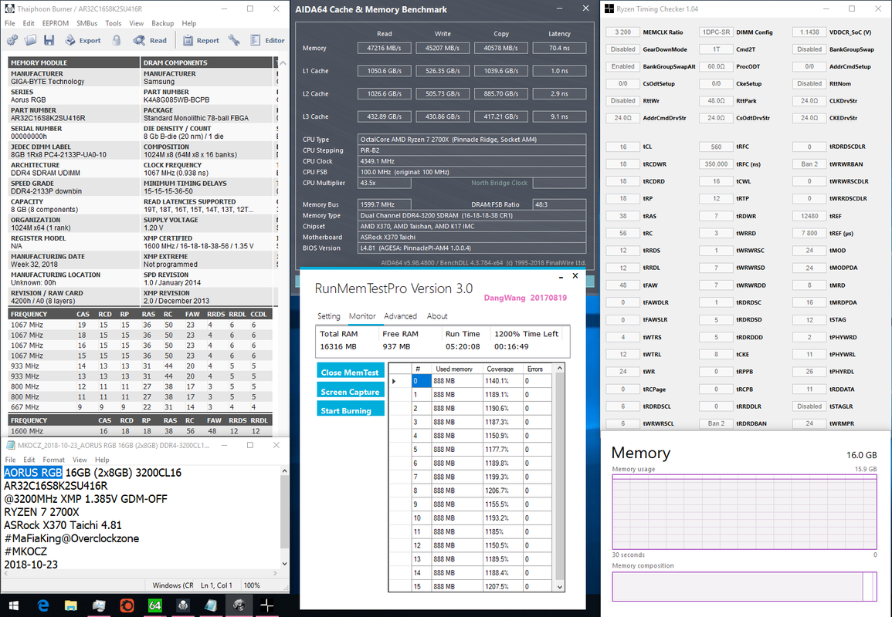Viewport: 892px width, 617px height.
Task: Click the MEMCLK Ratio value field 3 200
Action: [x=623, y=32]
